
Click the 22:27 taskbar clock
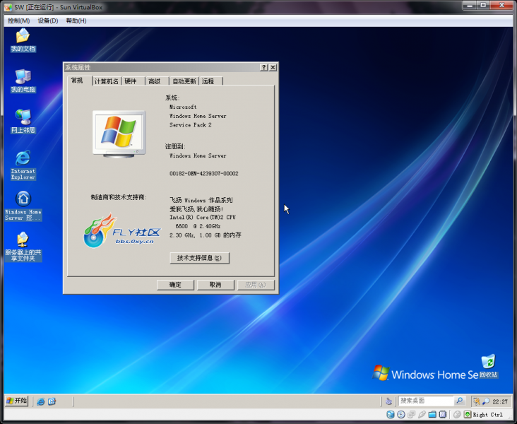click(500, 401)
